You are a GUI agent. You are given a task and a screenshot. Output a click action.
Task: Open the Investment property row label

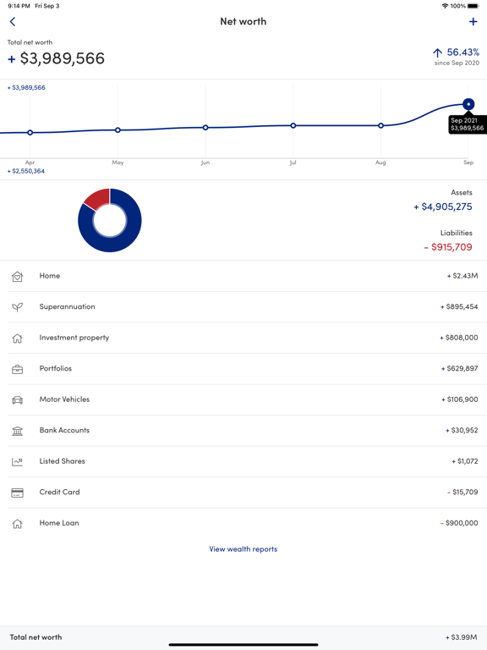[74, 338]
